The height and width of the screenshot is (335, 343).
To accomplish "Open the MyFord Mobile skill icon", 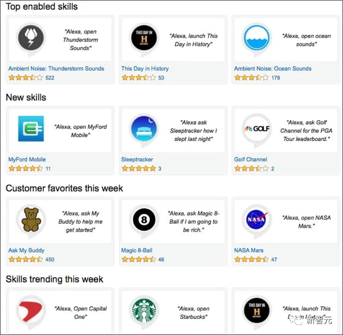I will tap(31, 128).
